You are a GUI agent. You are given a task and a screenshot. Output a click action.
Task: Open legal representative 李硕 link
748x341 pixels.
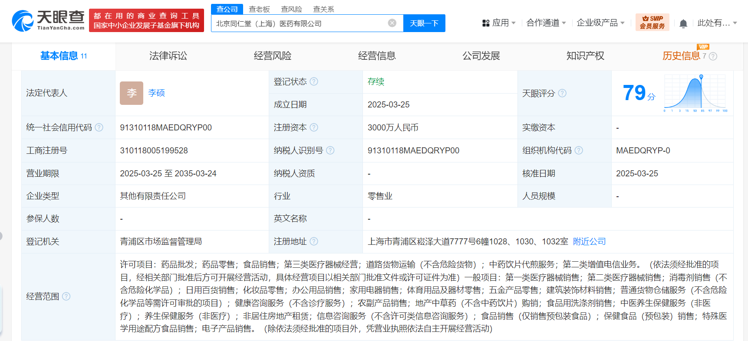[156, 93]
